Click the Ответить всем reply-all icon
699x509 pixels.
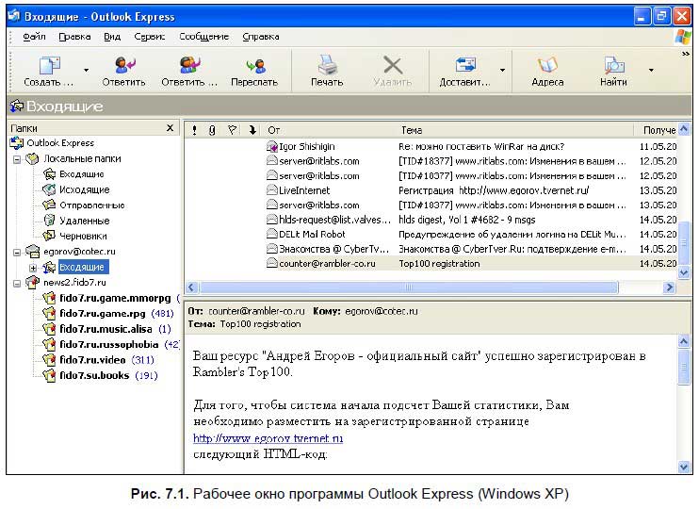point(189,66)
